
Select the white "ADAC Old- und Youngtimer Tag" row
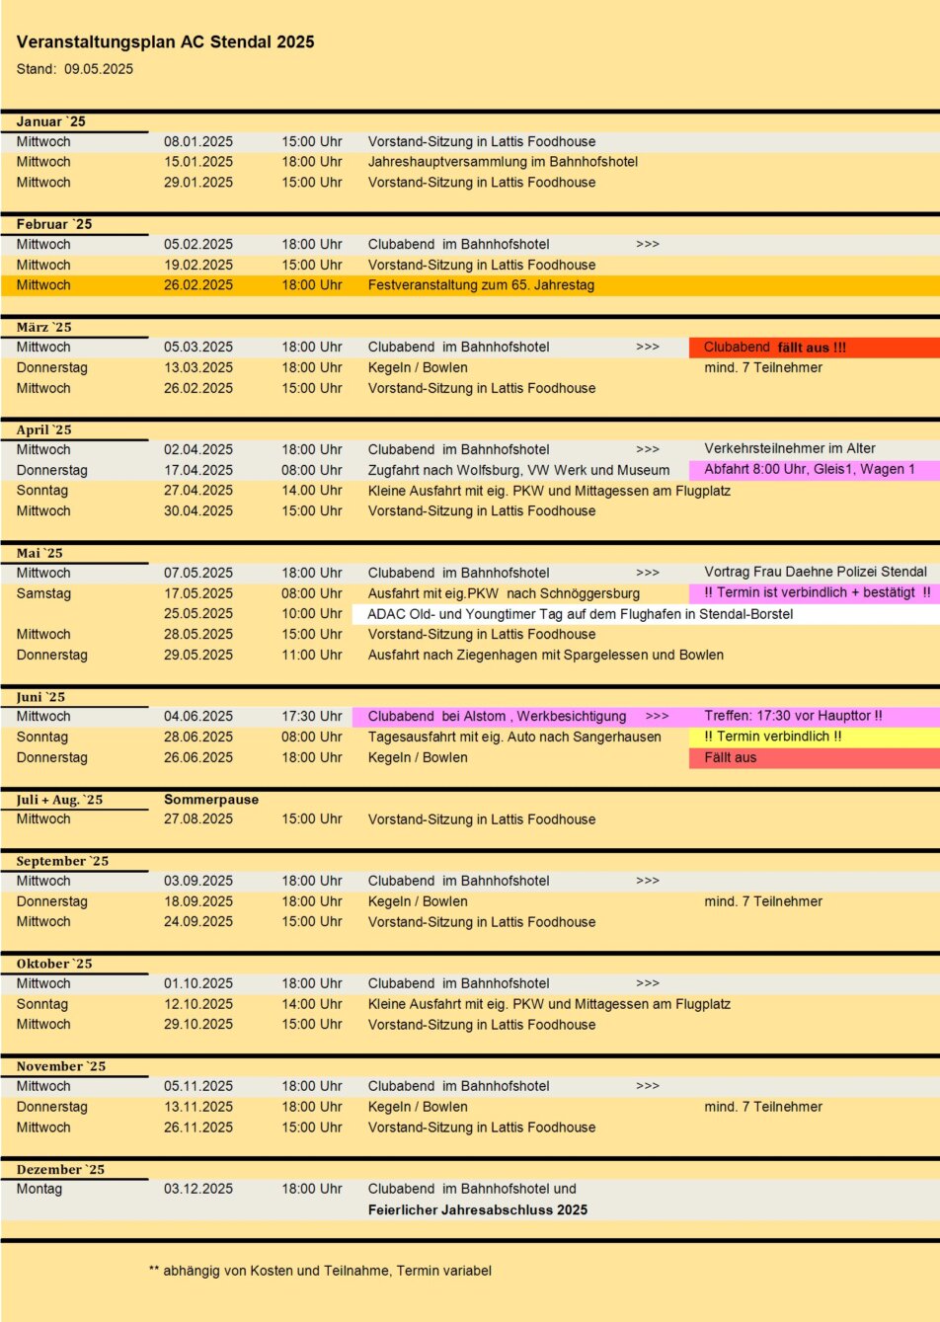pos(580,614)
